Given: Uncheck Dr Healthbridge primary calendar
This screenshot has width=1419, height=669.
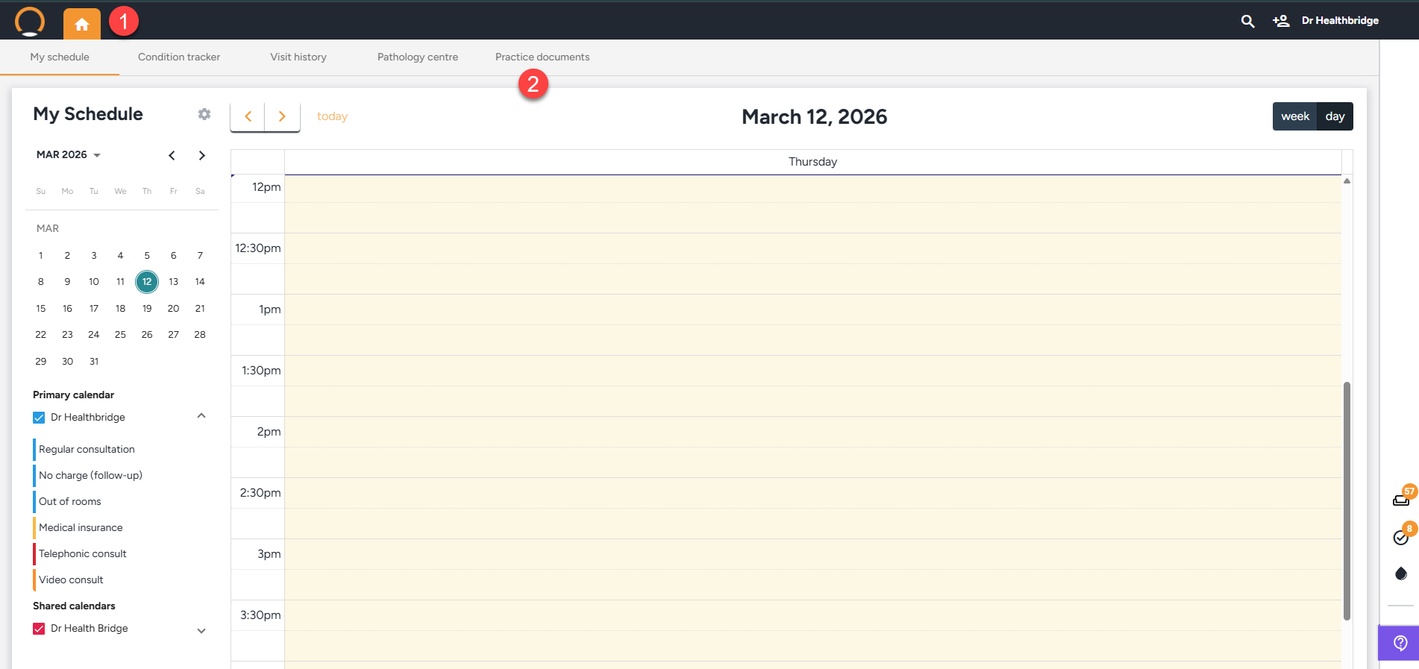Looking at the screenshot, I should (x=39, y=418).
